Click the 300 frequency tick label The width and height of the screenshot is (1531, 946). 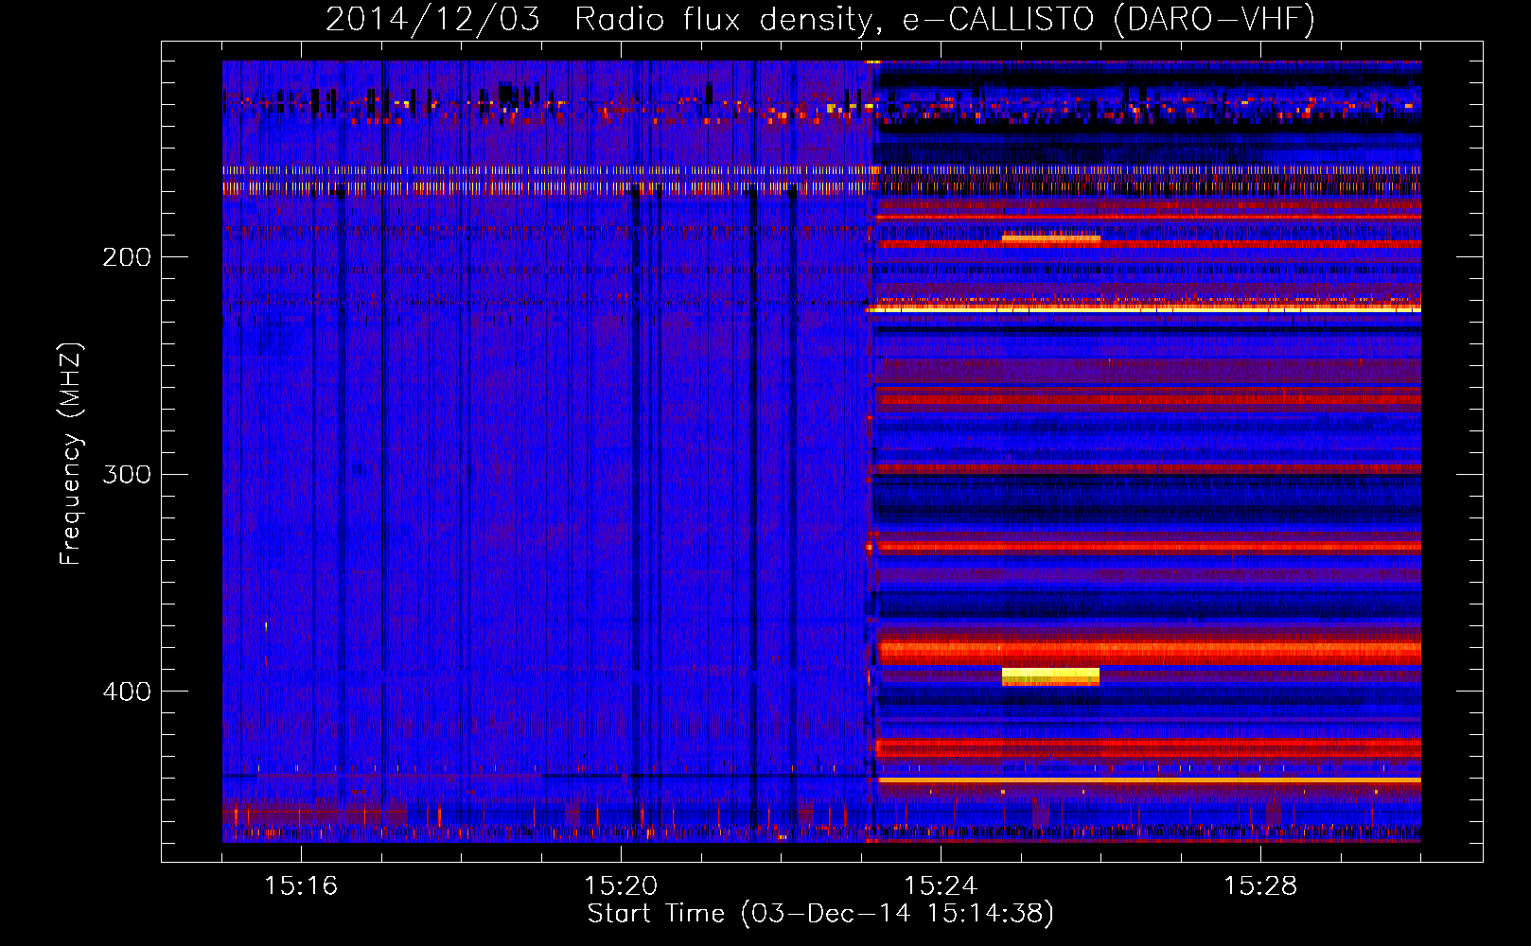pyautogui.click(x=127, y=474)
